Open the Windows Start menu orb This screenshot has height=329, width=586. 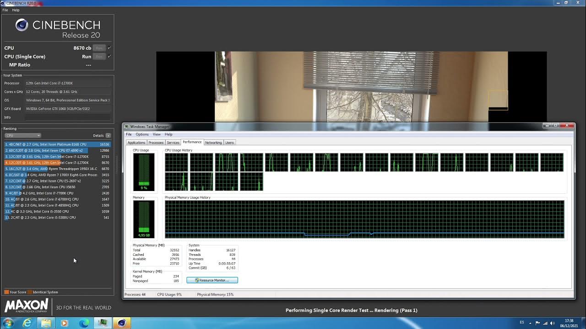pyautogui.click(x=8, y=323)
